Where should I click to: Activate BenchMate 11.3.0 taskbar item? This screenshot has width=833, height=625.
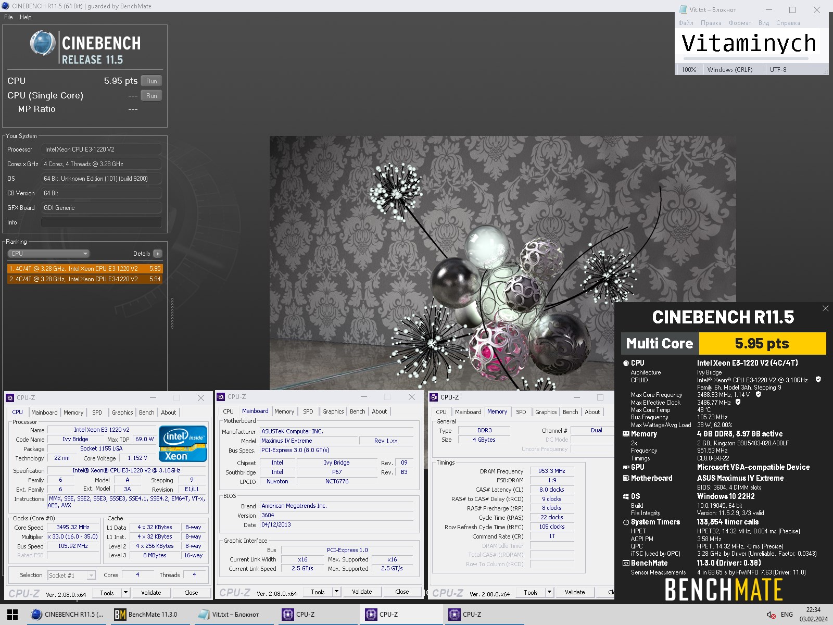click(x=151, y=615)
